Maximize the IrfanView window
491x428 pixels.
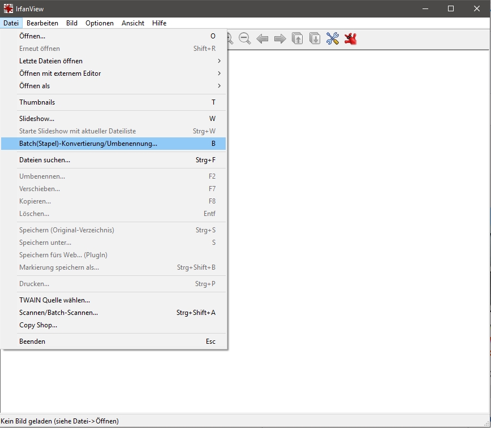(451, 8)
